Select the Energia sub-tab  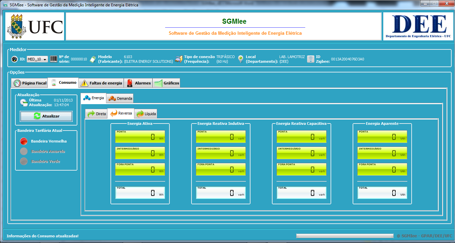pos(93,98)
